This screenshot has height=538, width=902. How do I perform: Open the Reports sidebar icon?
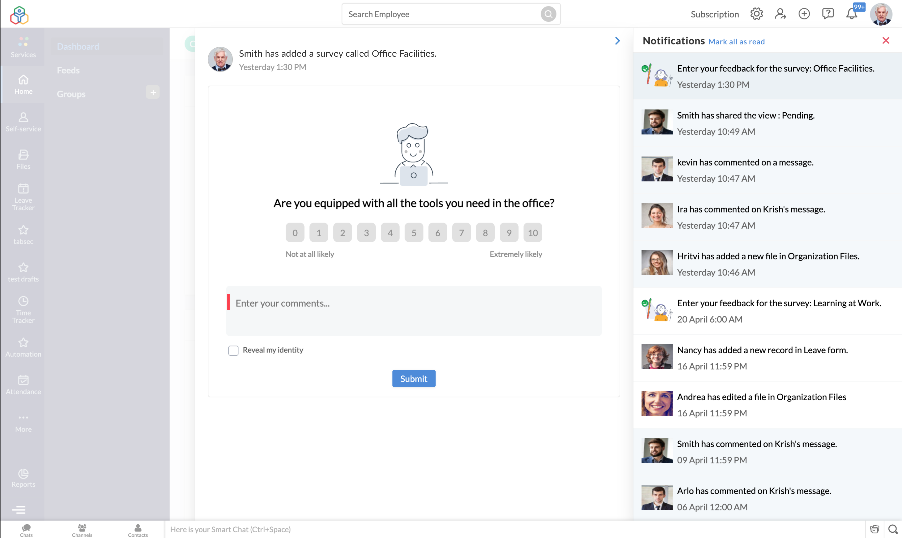[23, 477]
